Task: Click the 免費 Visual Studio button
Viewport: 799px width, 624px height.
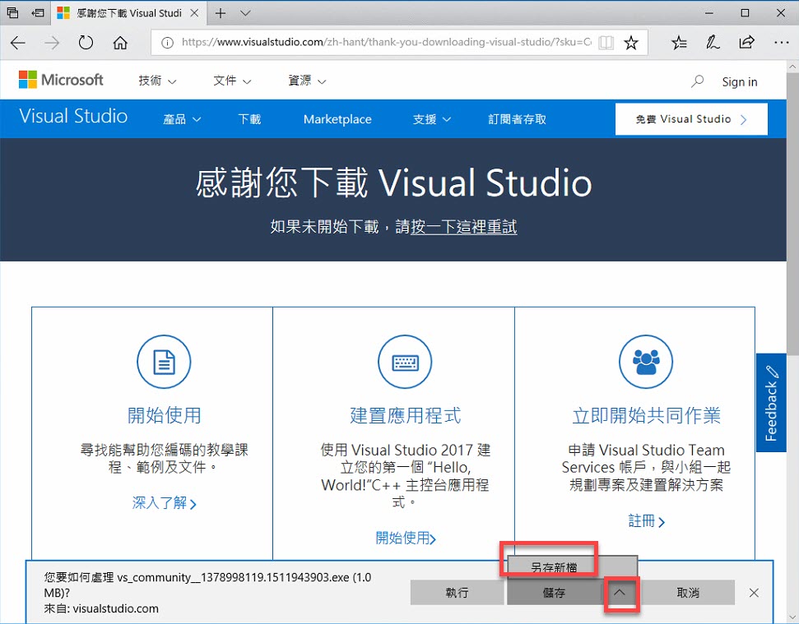Action: coord(691,119)
